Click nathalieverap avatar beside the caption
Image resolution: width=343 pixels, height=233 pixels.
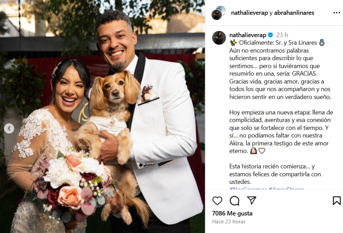[x=219, y=38]
